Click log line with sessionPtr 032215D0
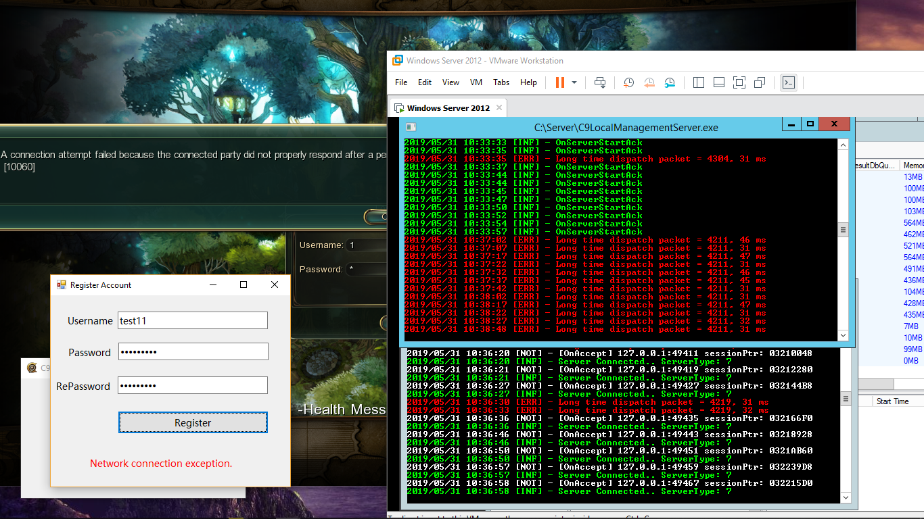 [x=609, y=483]
